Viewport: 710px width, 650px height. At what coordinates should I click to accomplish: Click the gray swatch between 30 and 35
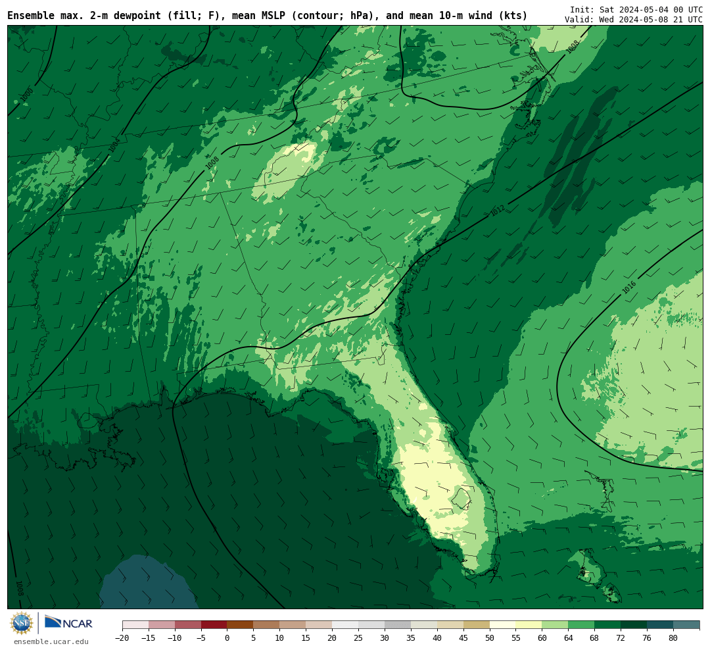pyautogui.click(x=398, y=625)
